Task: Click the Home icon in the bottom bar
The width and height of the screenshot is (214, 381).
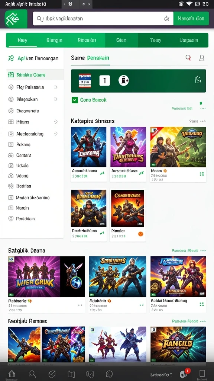Action: (x=12, y=374)
